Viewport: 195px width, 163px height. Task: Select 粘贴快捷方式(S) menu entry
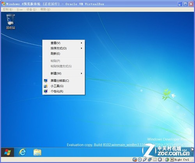click(x=64, y=66)
